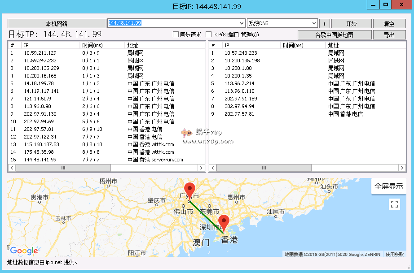Click the 本机网络 button
The width and height of the screenshot is (414, 273).
[57, 24]
